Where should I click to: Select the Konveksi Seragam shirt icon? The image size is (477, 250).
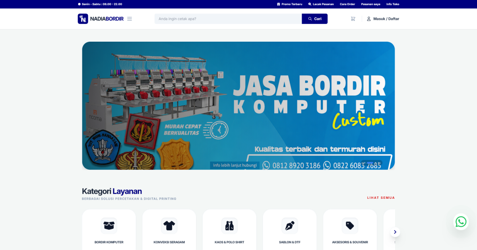[x=169, y=225]
